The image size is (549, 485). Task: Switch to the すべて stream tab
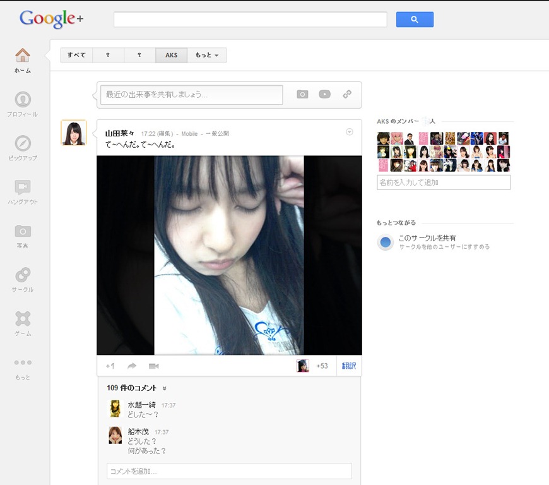(x=76, y=55)
